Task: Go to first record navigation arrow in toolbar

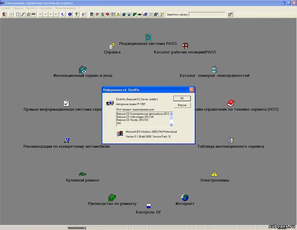Action: click(x=40, y=14)
